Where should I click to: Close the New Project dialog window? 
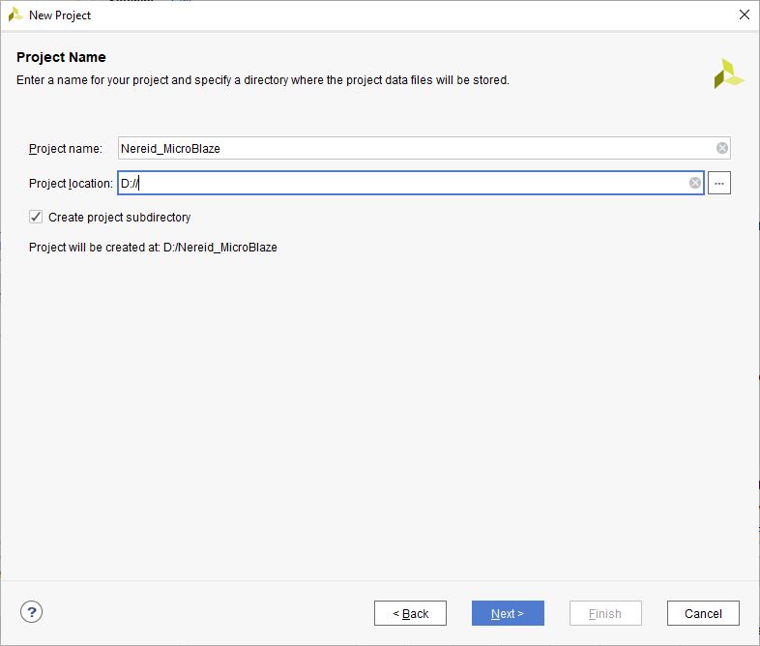pos(744,15)
